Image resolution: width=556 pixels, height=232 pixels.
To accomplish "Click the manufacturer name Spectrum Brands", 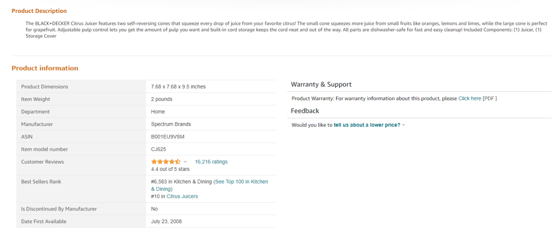I will [171, 124].
